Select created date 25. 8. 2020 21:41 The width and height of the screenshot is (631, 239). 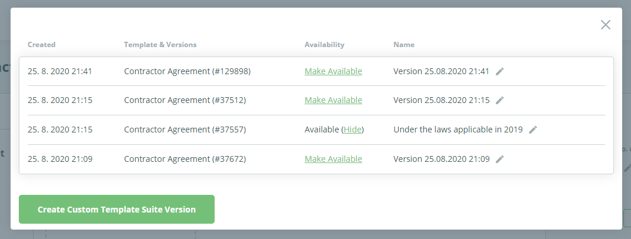[x=60, y=71]
